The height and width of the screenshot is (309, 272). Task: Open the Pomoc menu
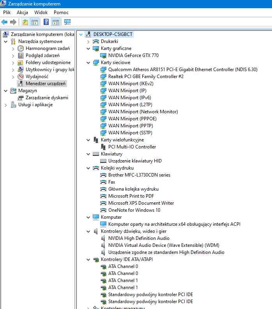click(x=61, y=13)
